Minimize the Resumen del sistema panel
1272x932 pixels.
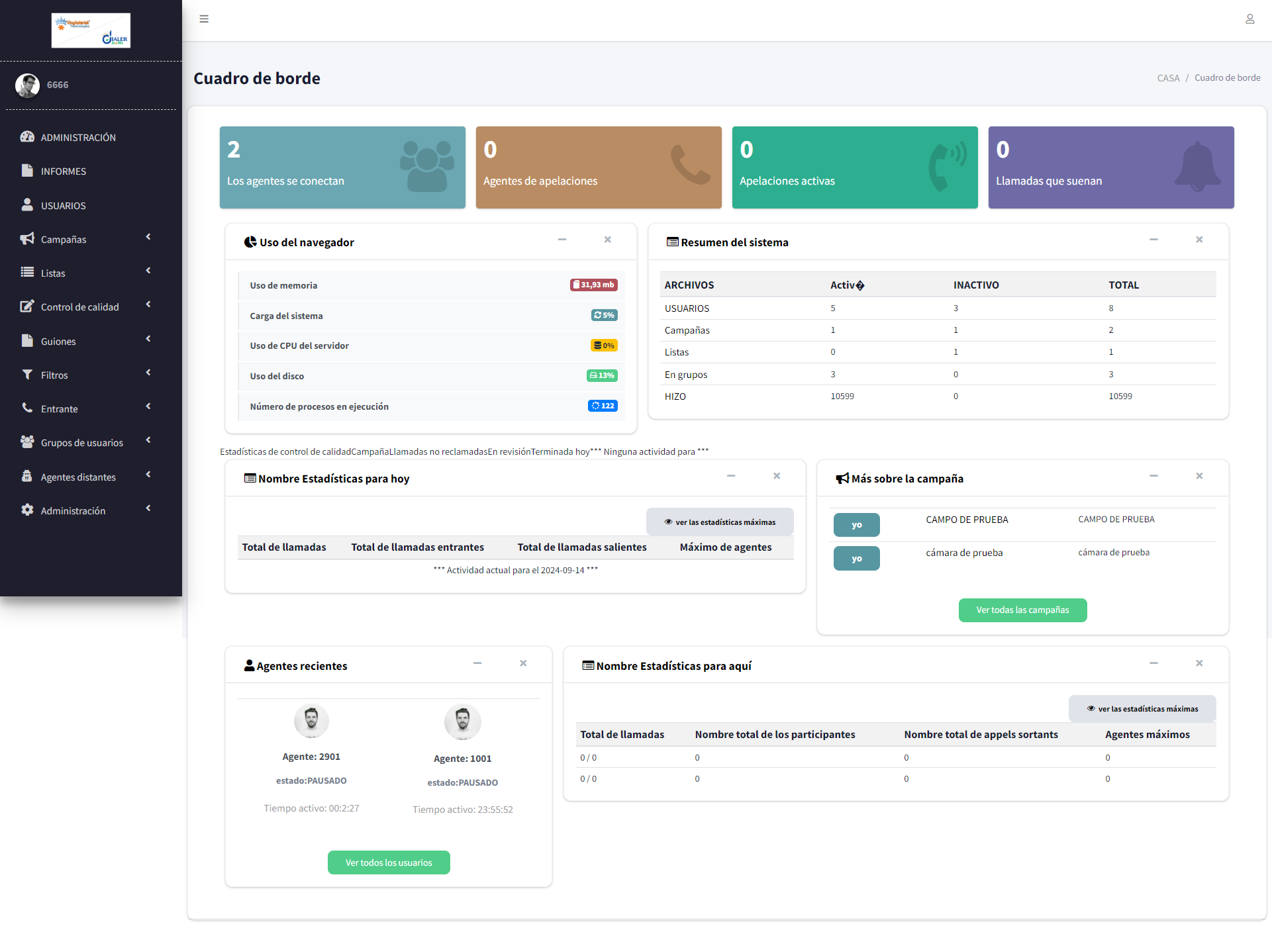(1153, 240)
